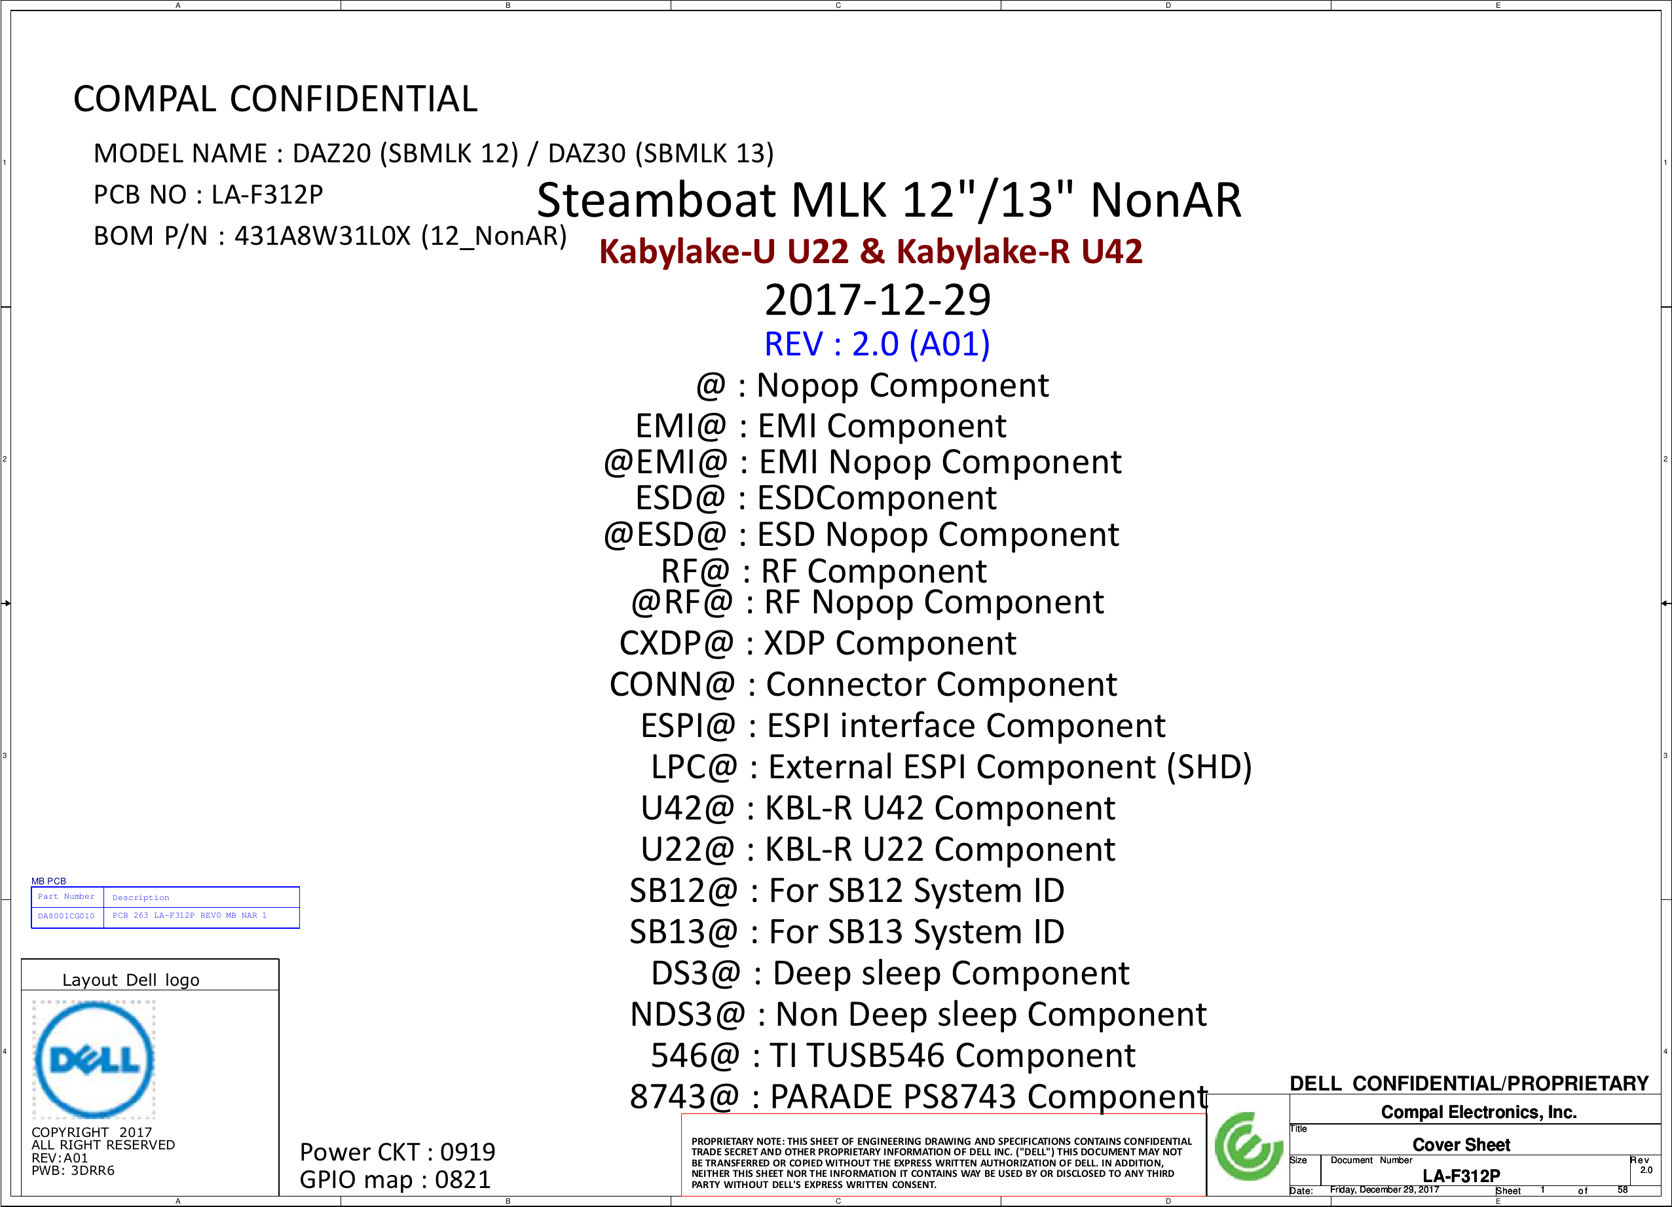Click the 'Layout Dell logo' caption
Viewport: 1672px width, 1207px height.
[131, 980]
